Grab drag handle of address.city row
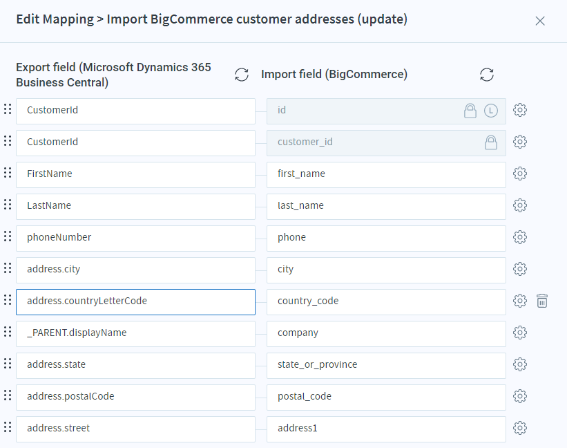Screen dimensions: 567x448 click(x=8, y=268)
